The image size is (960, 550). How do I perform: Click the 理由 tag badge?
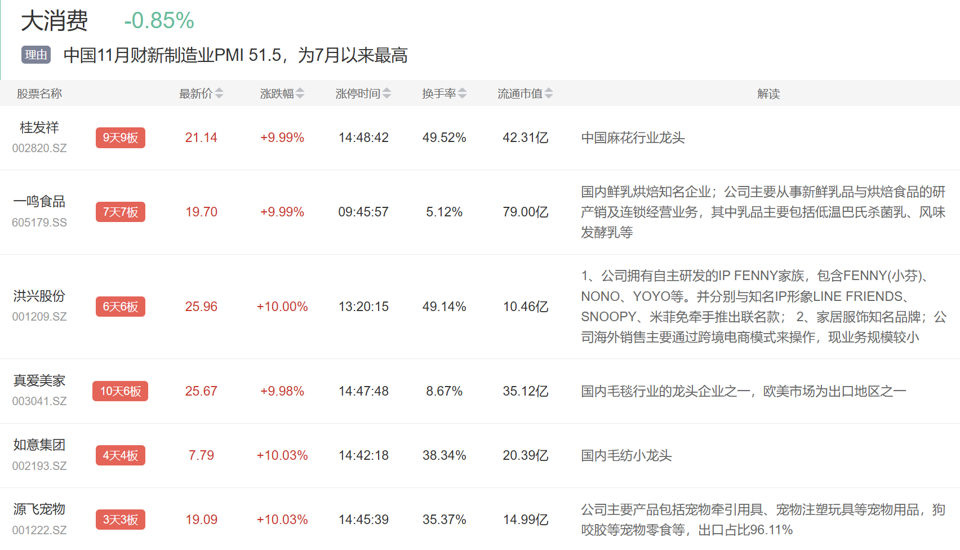(x=36, y=55)
